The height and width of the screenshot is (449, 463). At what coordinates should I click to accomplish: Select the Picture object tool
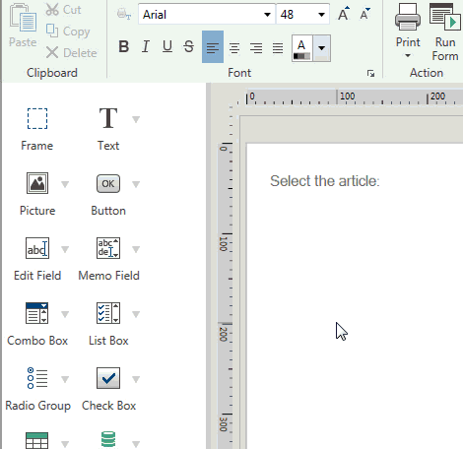coord(37,183)
